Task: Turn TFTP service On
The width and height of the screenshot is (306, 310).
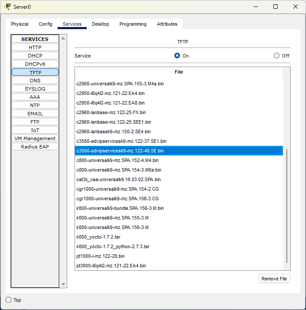Action: click(x=177, y=56)
